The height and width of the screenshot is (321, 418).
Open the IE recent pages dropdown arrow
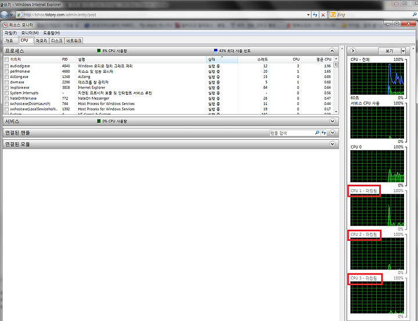pos(11,15)
